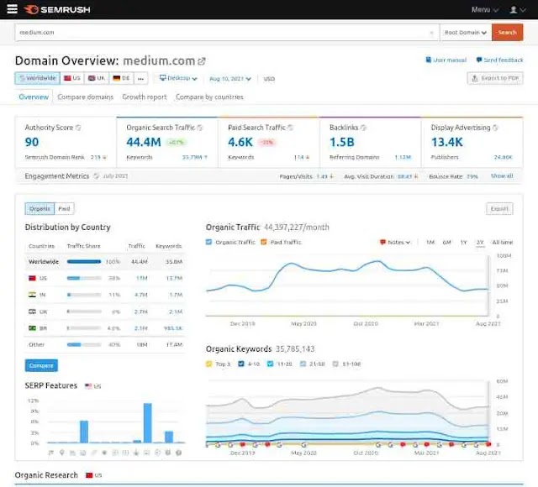
Task: Select DE database tab
Action: pyautogui.click(x=121, y=78)
